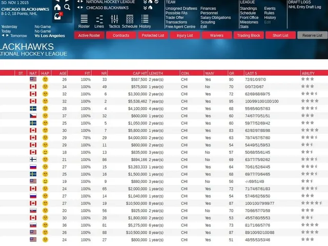This screenshot has height=246, width=328.
Task: Go to previous league with left arrow
Action: (78, 2)
